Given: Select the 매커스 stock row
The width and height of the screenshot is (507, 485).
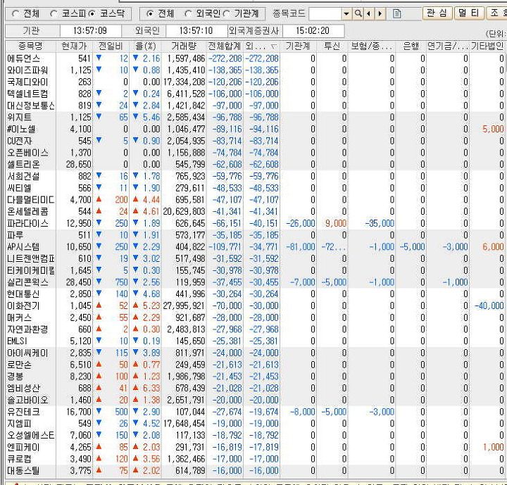Looking at the screenshot, I should pos(256,317).
